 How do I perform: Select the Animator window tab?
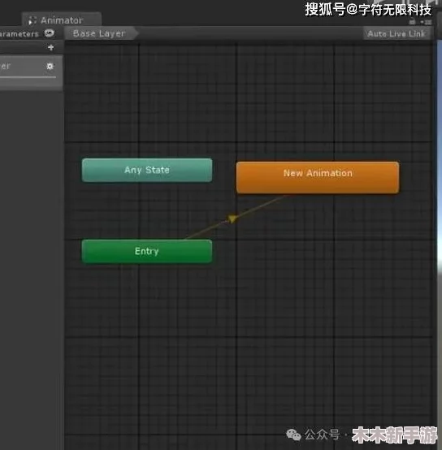point(62,19)
